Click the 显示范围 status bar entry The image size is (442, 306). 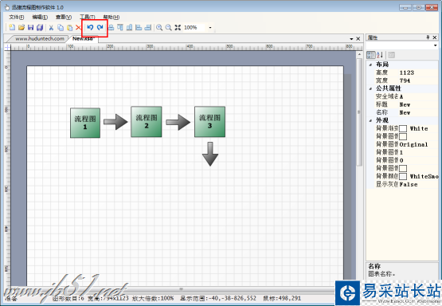pos(218,298)
